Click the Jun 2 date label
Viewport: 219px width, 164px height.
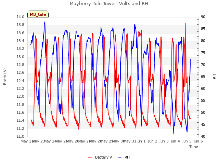153,141
